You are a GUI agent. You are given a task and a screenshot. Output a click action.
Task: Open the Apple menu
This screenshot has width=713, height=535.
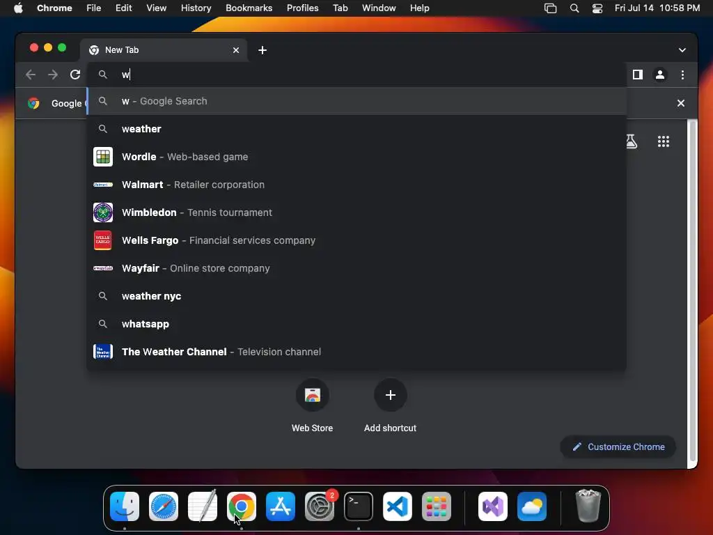(x=18, y=8)
